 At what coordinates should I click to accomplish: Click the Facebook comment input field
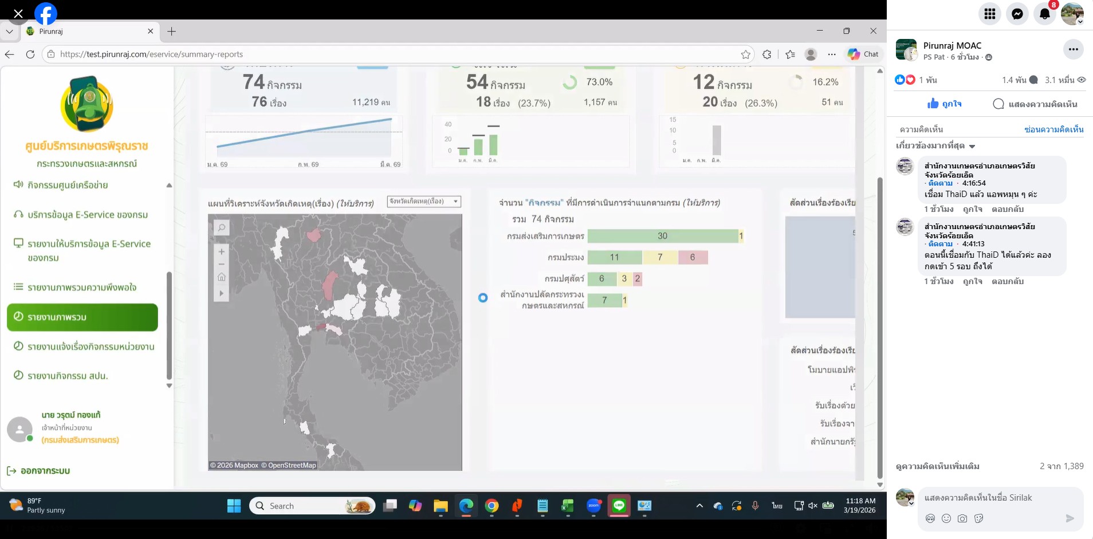click(991, 498)
